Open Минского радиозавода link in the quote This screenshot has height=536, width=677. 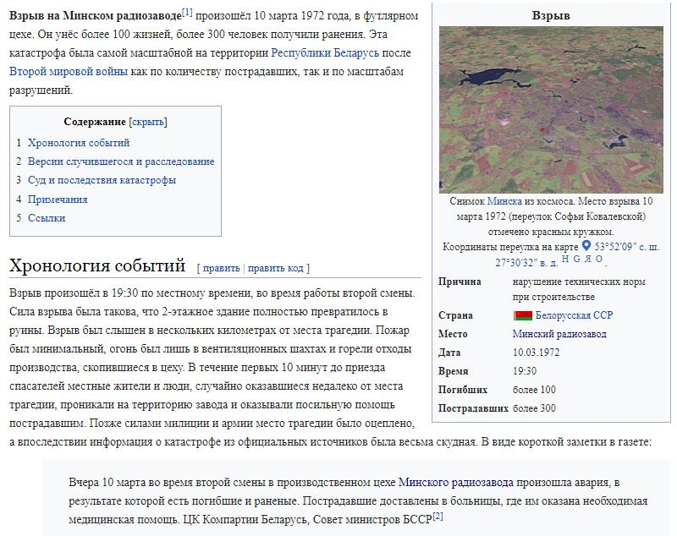coord(456,483)
